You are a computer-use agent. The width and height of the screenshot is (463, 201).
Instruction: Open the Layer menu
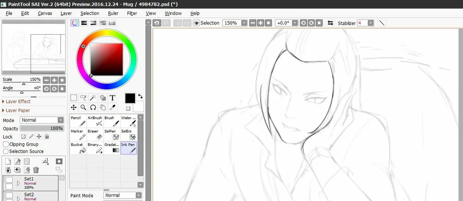pos(66,13)
